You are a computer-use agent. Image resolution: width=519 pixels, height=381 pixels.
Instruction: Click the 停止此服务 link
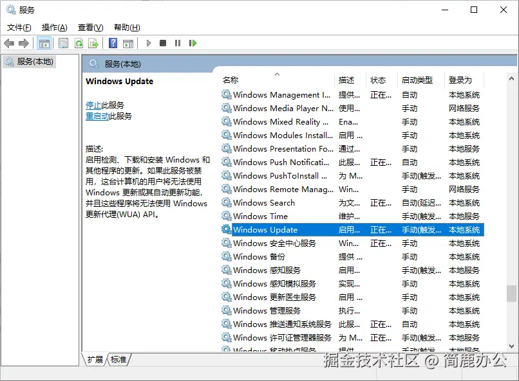click(x=94, y=103)
